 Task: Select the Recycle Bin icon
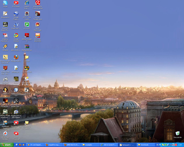(x=177, y=134)
